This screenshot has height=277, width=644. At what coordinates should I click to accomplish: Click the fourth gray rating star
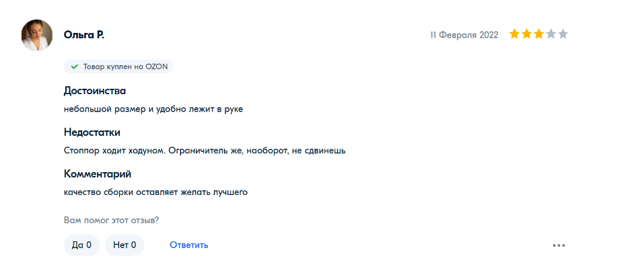pyautogui.click(x=551, y=34)
